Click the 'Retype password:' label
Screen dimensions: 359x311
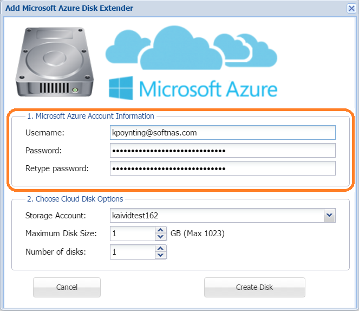(x=57, y=169)
